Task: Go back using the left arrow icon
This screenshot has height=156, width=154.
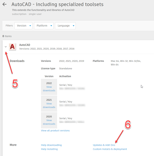Action: pyautogui.click(x=4, y=4)
